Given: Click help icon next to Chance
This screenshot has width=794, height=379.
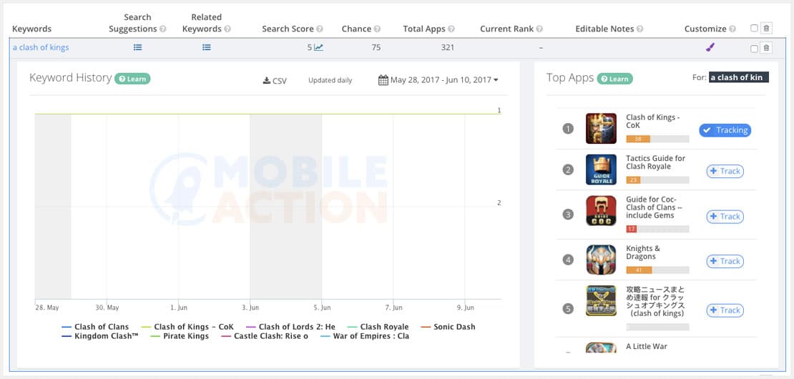Looking at the screenshot, I should 377,29.
